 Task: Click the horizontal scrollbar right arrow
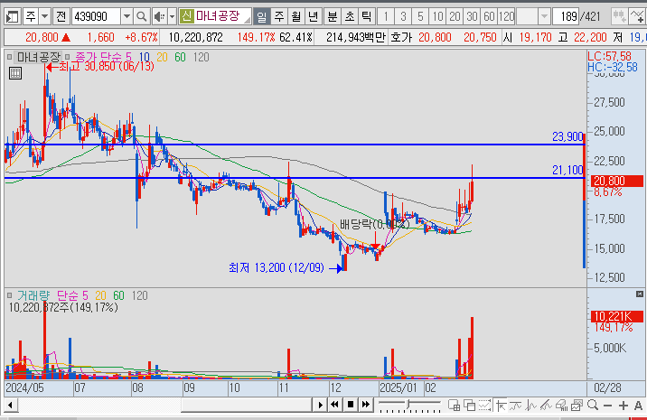point(320,406)
